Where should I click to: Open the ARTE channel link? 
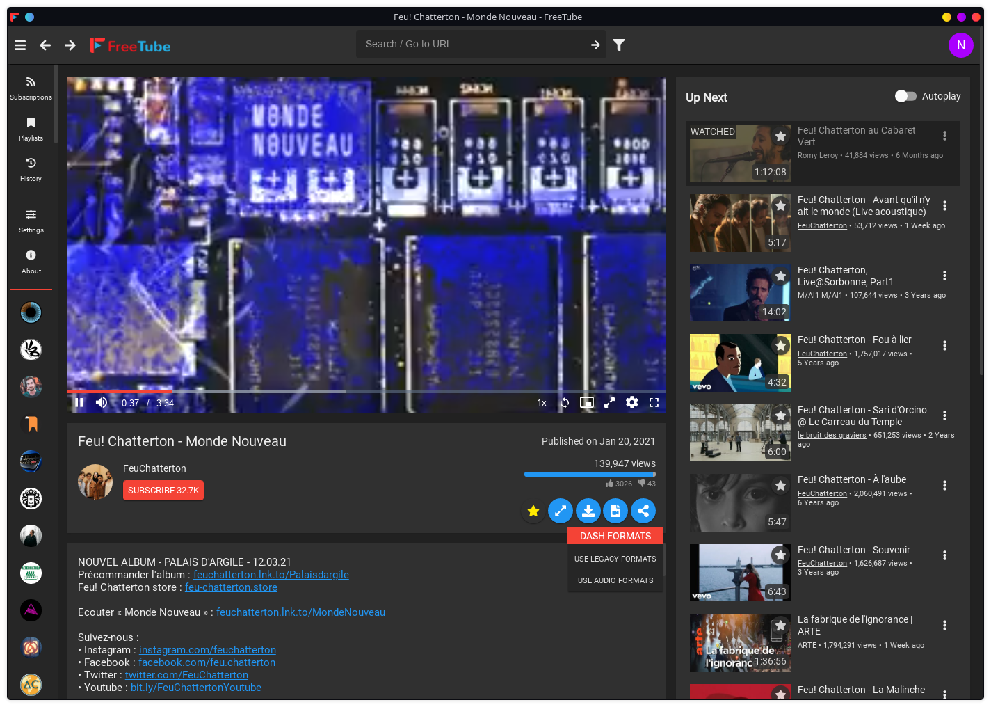[x=807, y=646]
